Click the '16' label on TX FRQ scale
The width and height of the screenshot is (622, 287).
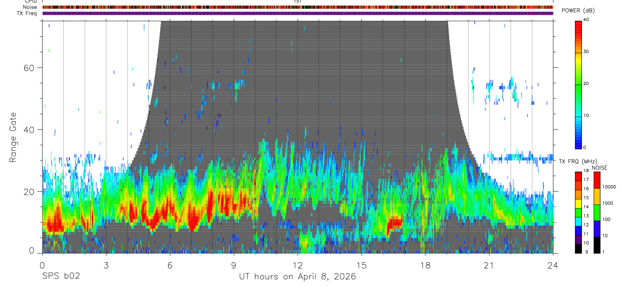coord(587,189)
